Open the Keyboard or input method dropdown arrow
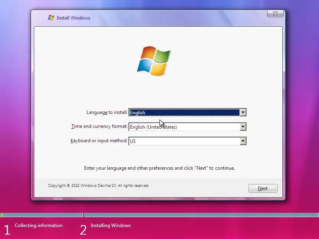319x239 pixels. point(243,141)
